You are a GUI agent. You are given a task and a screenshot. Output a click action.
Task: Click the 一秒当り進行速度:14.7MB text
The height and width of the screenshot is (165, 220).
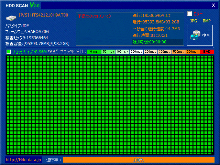point(156,29)
